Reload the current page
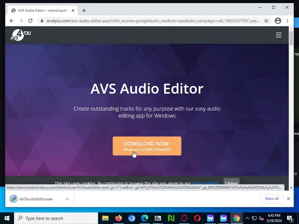This screenshot has height=224, width=299. pyautogui.click(x=30, y=21)
